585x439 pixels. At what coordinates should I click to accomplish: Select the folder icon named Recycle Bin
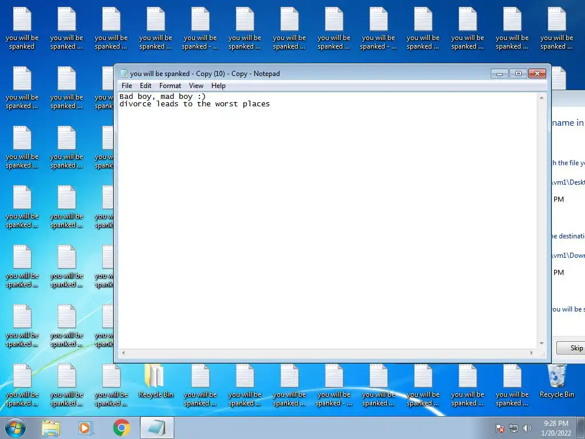(x=155, y=381)
